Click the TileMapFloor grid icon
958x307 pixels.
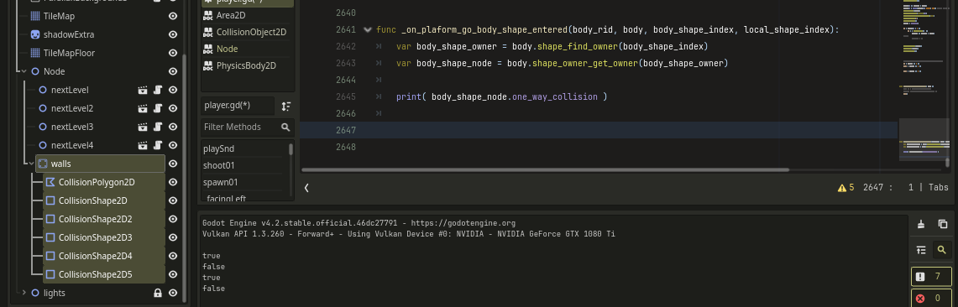(x=34, y=53)
